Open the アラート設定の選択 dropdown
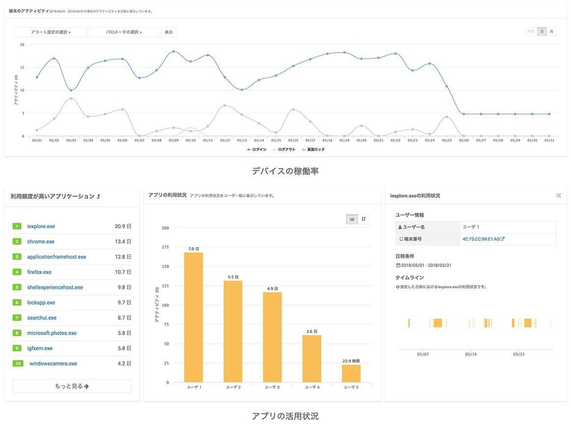570x425 pixels. pos(51,32)
